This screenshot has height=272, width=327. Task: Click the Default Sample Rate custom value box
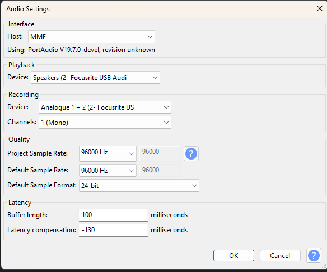160,170
